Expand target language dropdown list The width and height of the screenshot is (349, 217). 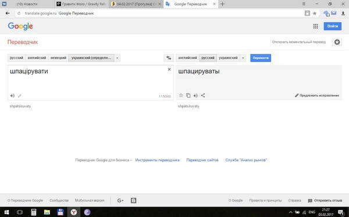(243, 58)
